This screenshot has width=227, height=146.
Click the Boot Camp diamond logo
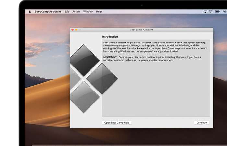click(x=94, y=79)
